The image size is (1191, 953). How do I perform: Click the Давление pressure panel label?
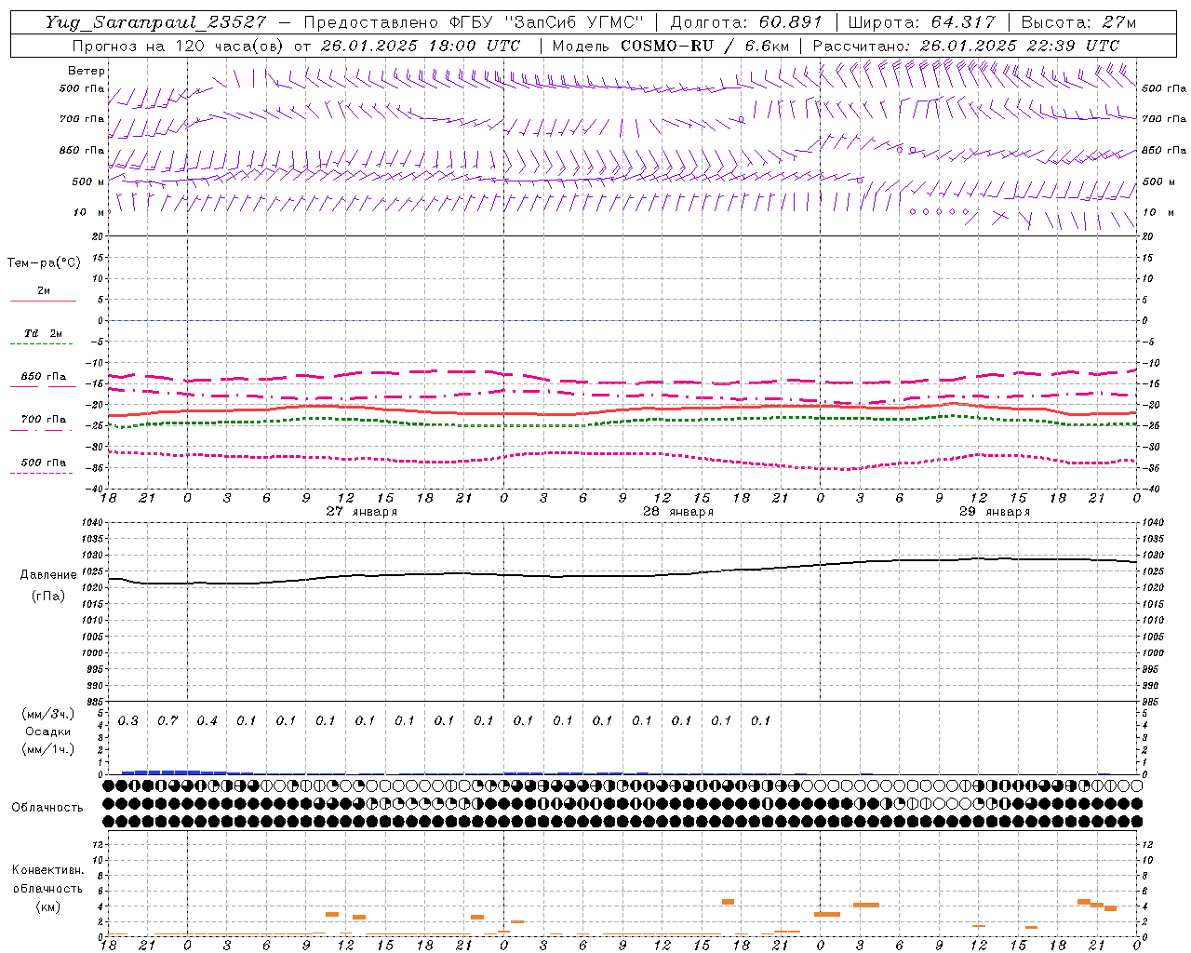click(48, 575)
